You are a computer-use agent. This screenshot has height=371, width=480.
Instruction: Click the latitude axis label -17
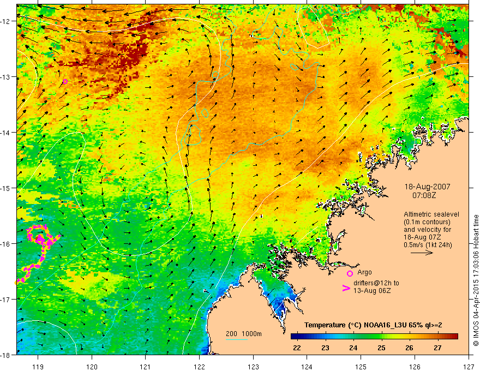point(5,299)
